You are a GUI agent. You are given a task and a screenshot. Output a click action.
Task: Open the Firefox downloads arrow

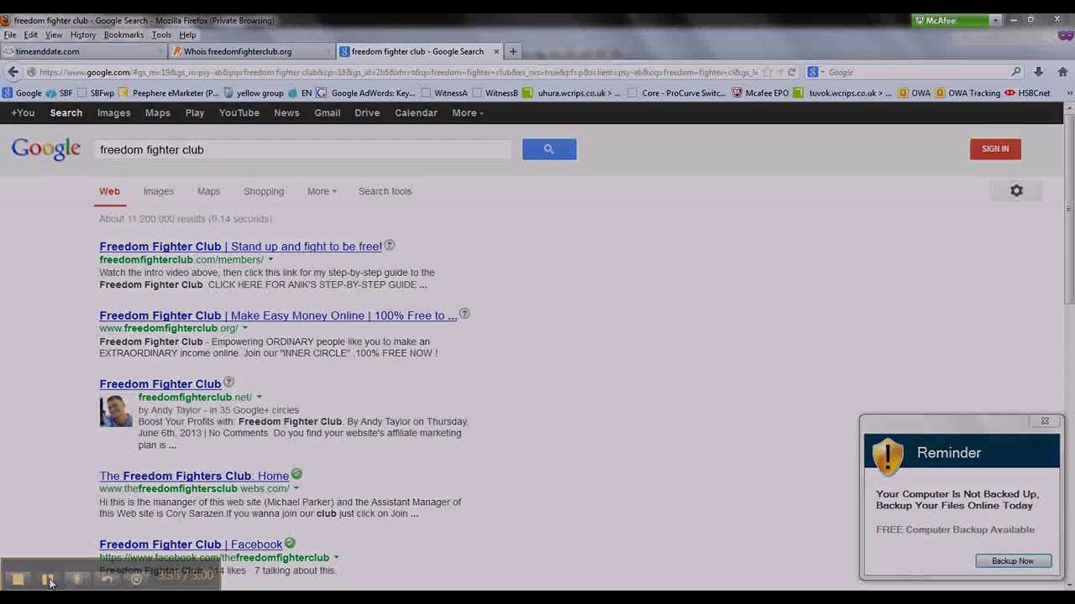(1039, 72)
